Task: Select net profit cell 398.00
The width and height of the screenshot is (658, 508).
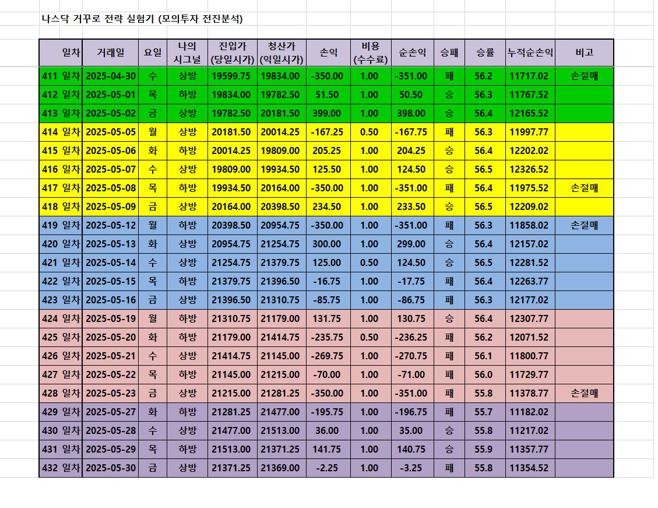Action: pos(413,113)
